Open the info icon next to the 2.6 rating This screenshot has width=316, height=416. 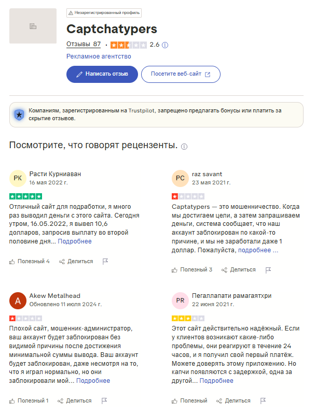pyautogui.click(x=164, y=45)
